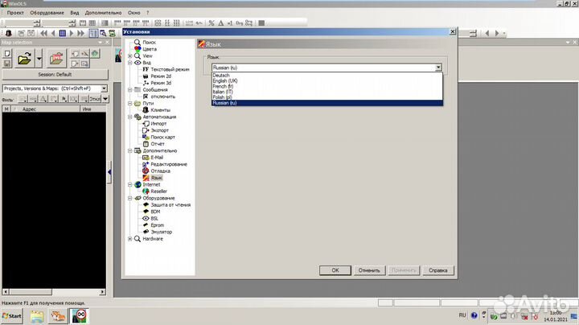Open the Окно menu
Image resolution: width=579 pixels, height=325 pixels.
133,13
